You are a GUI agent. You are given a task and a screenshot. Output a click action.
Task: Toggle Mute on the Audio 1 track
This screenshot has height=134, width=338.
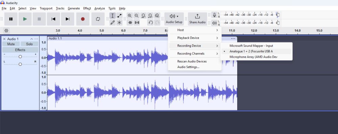point(11,44)
